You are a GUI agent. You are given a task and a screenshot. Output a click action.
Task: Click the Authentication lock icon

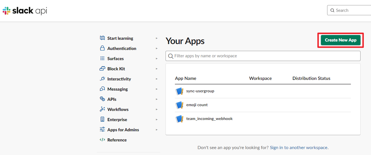[x=102, y=48]
